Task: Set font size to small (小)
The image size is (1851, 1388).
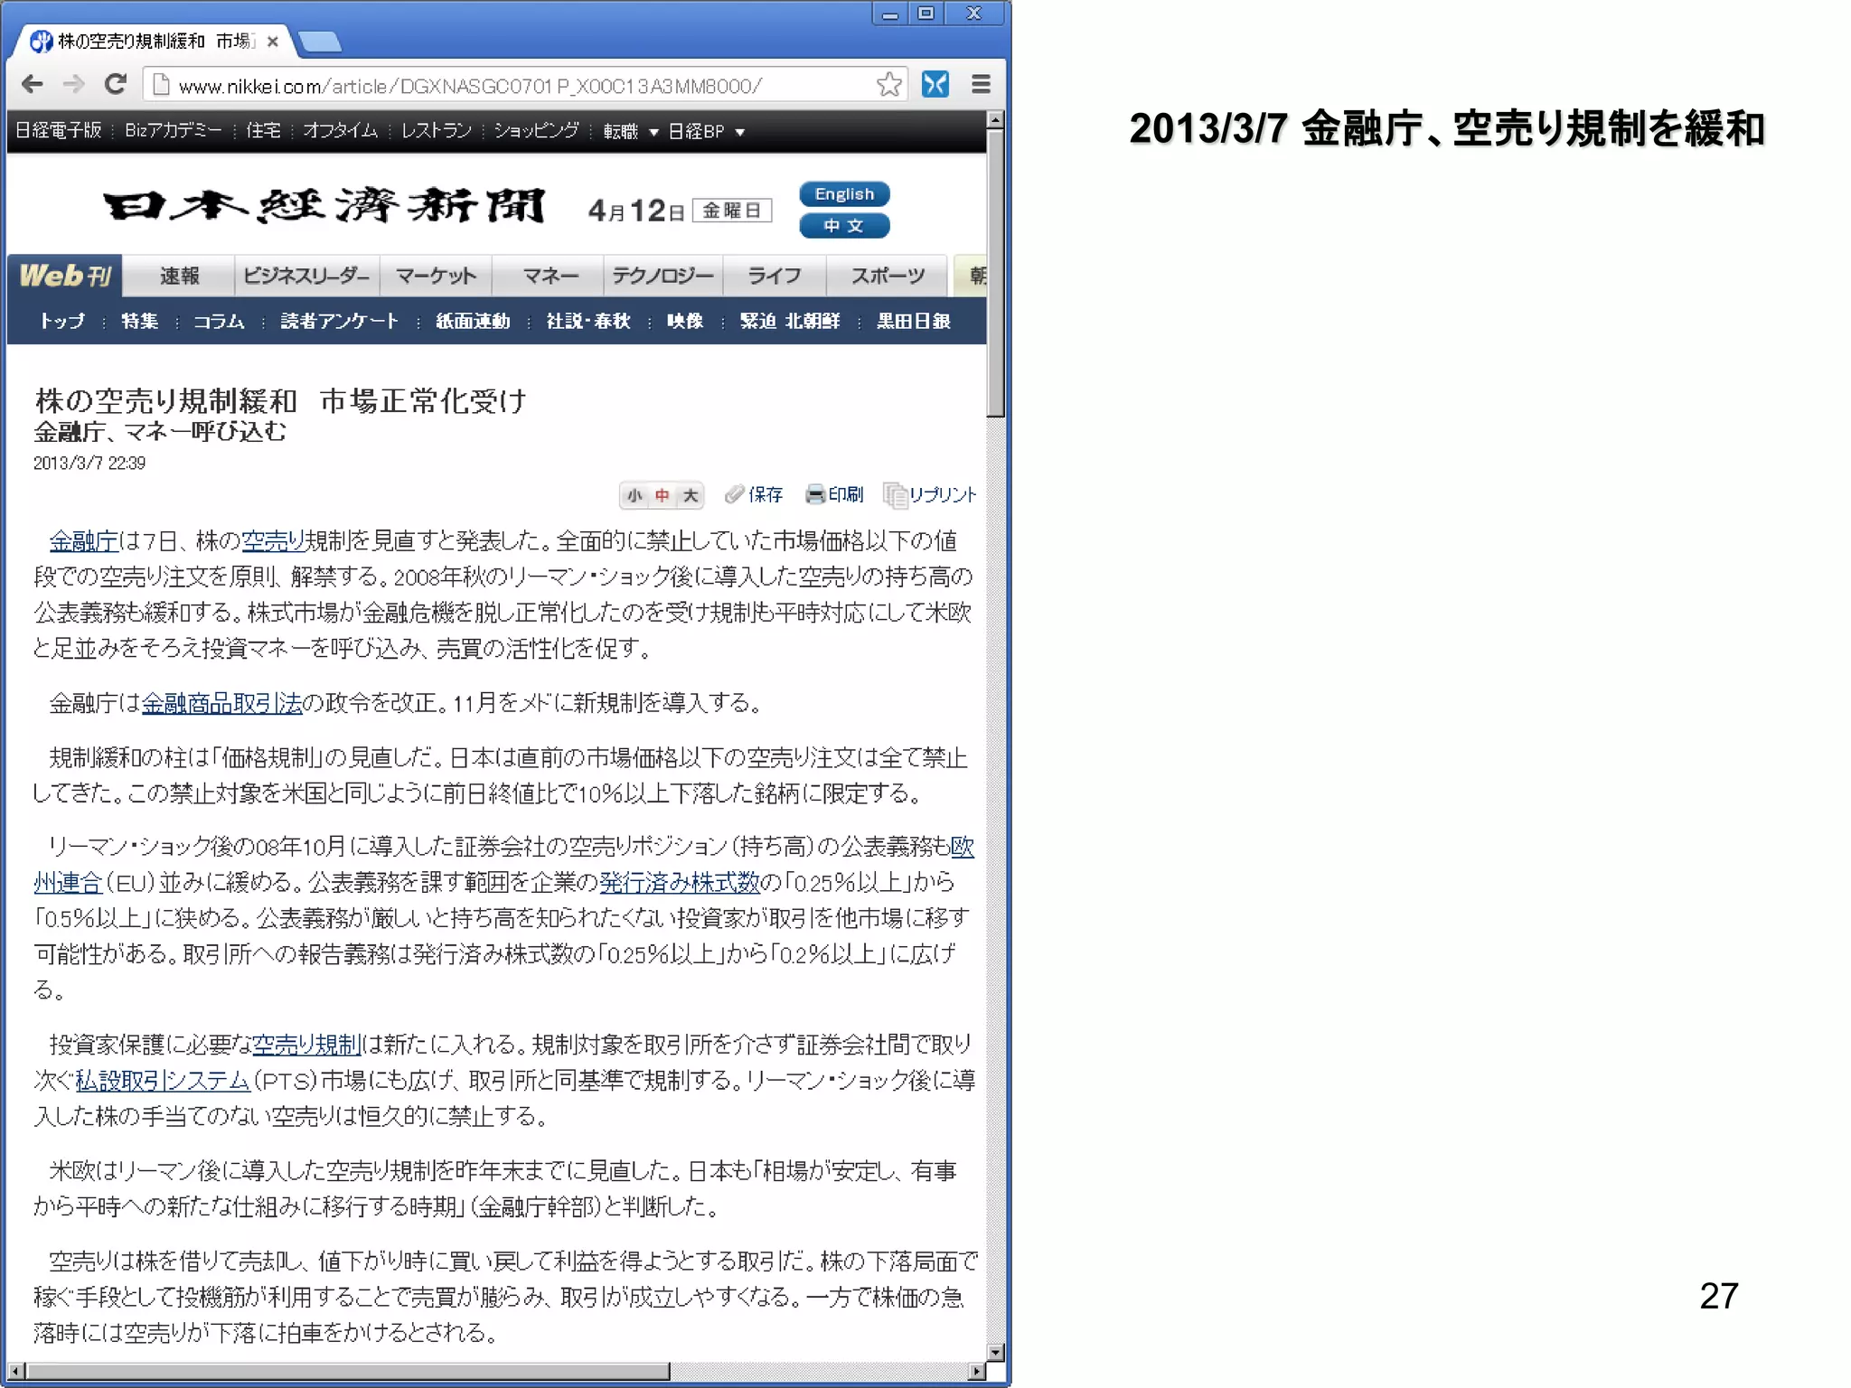Action: (634, 495)
